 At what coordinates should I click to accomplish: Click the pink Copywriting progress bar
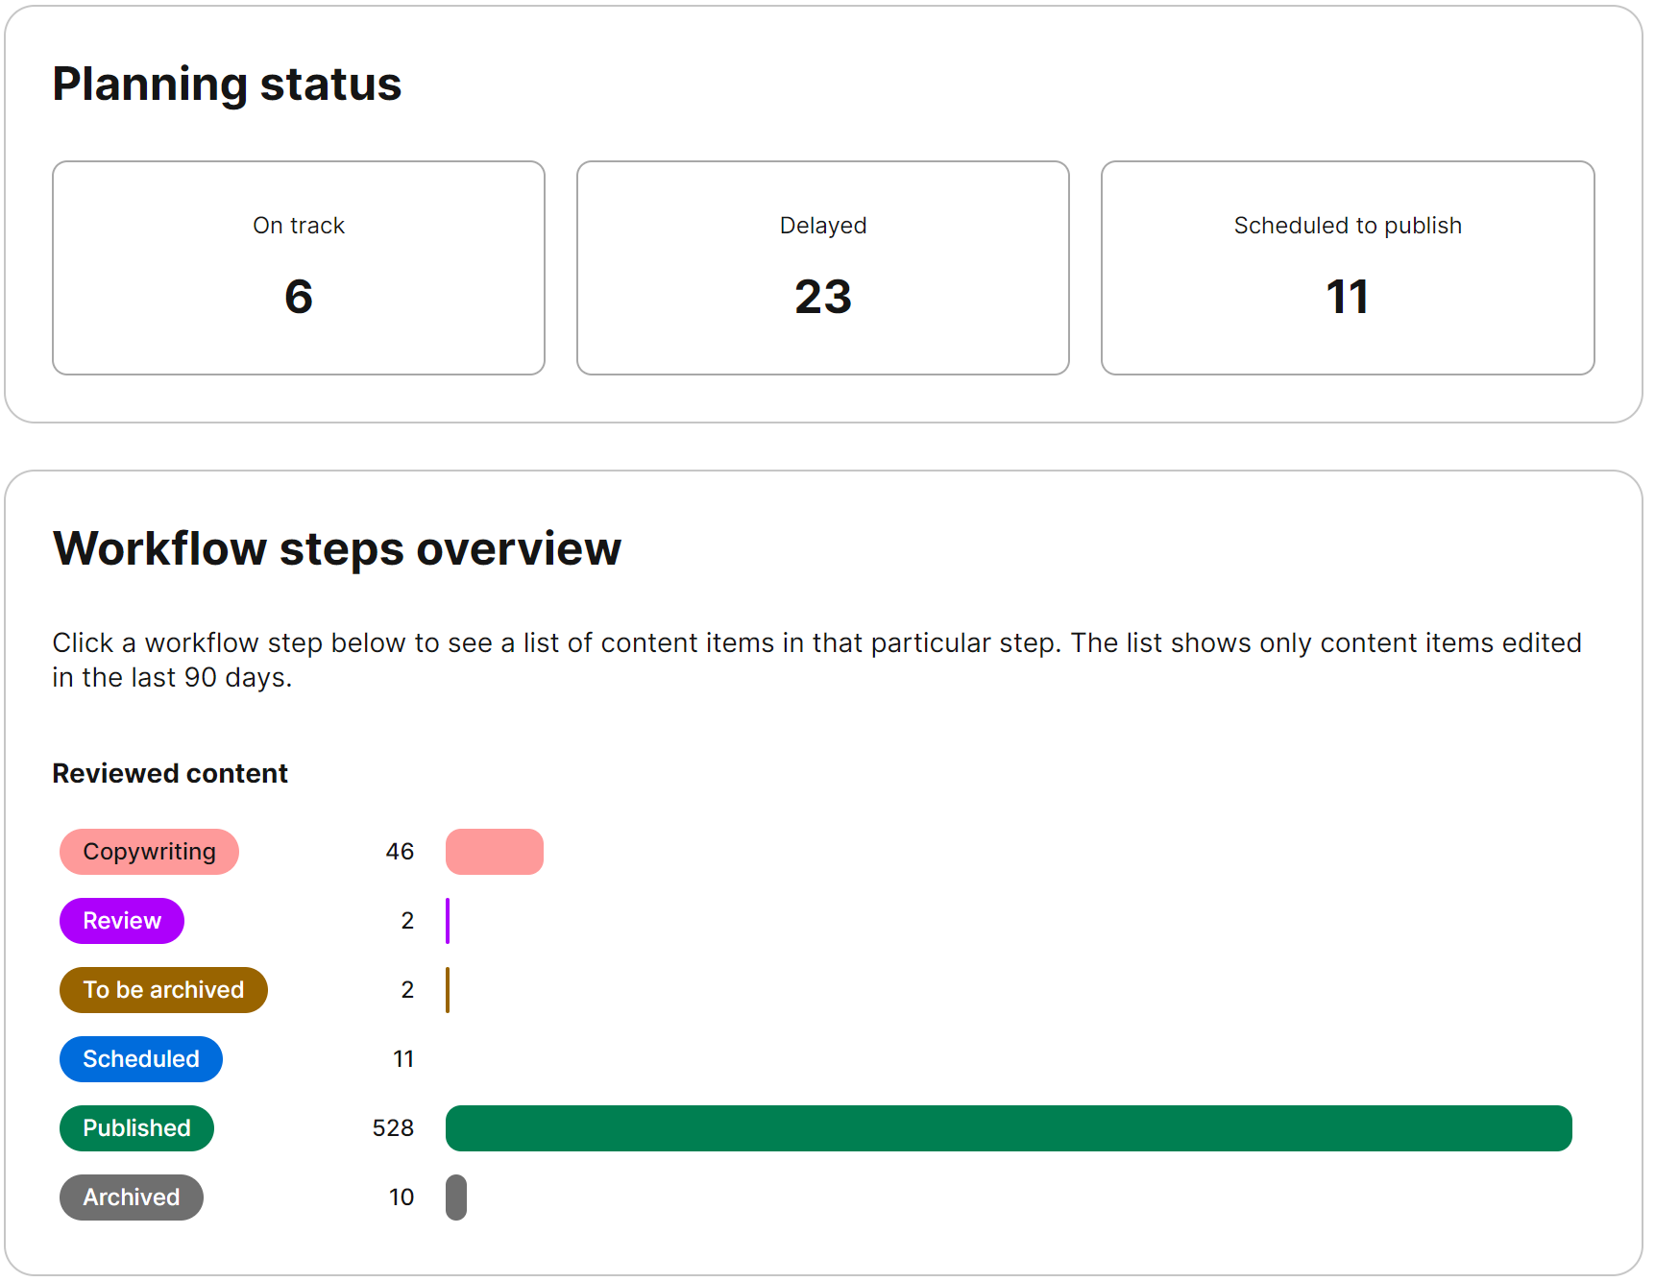[494, 851]
